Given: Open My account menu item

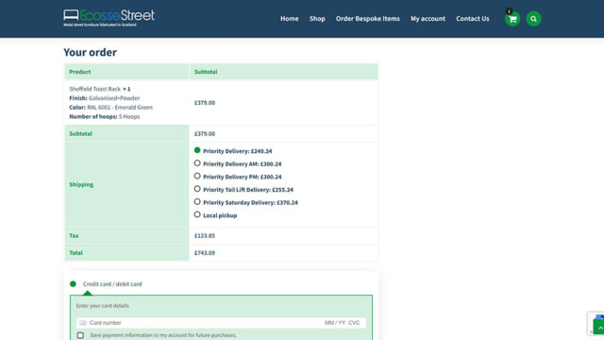Looking at the screenshot, I should tap(428, 19).
